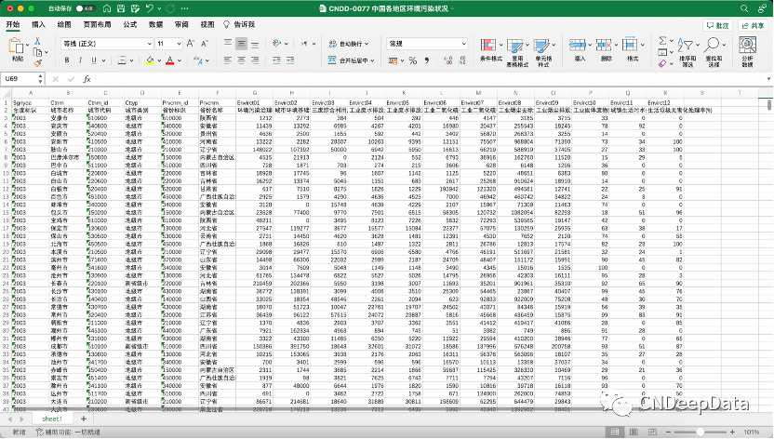The height and width of the screenshot is (439, 774).
Task: Click the 告诉我 tell me search
Action: pyautogui.click(x=239, y=24)
